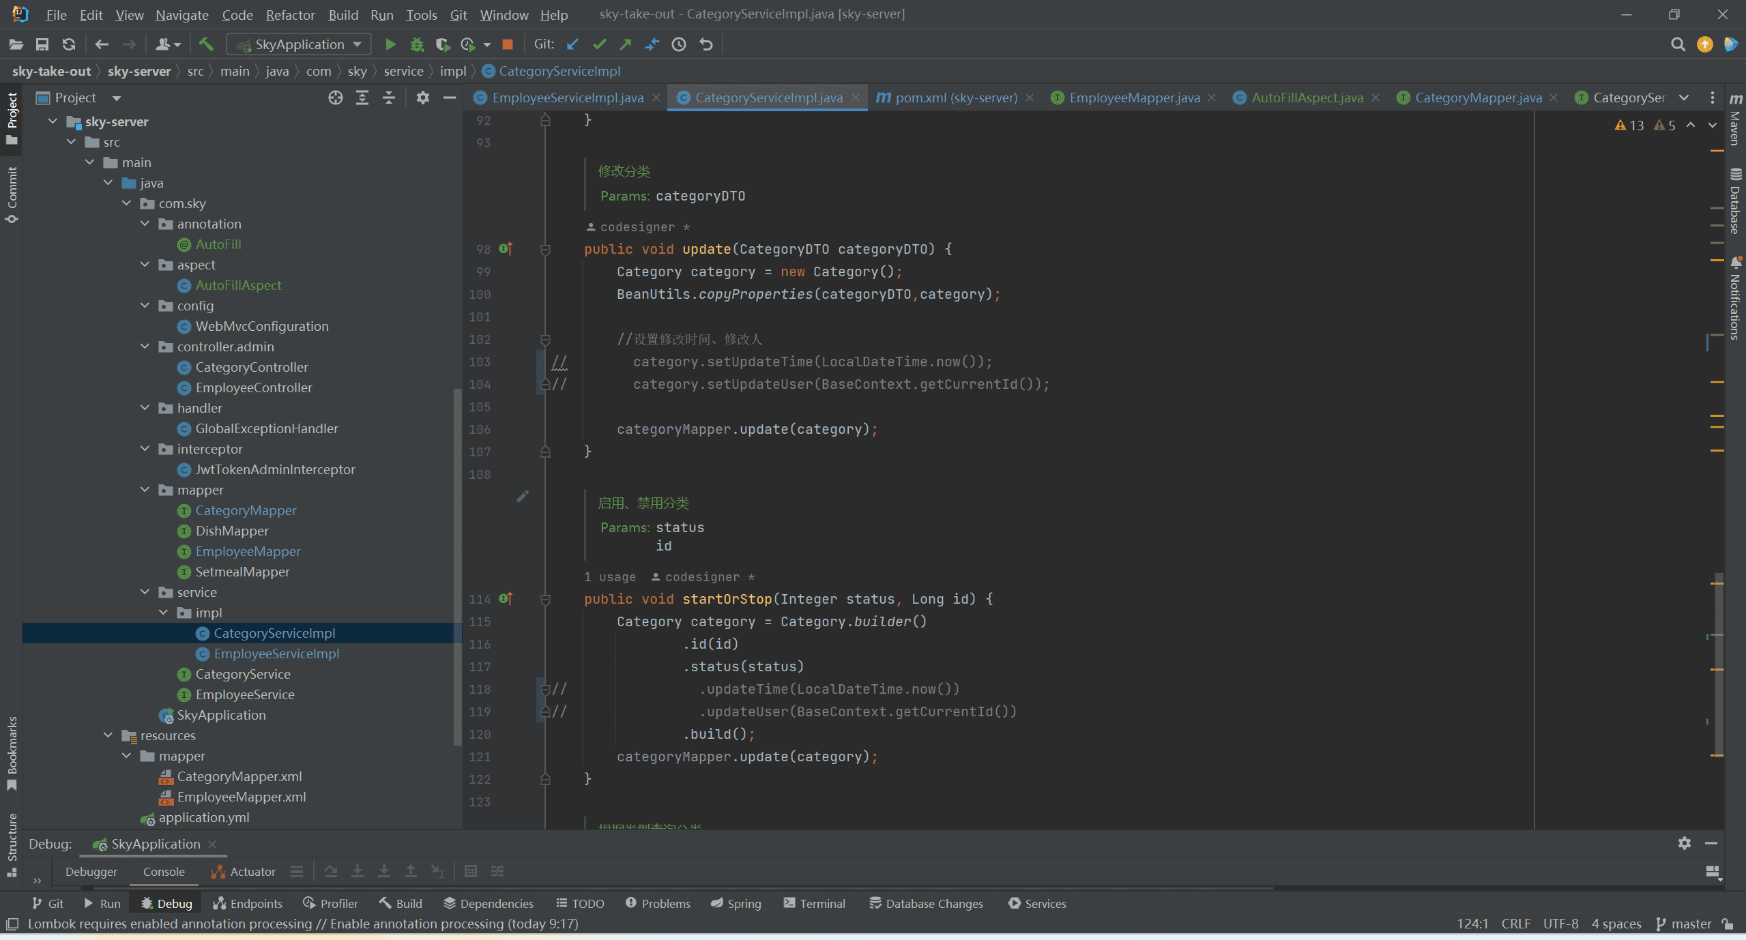Collapse the mapper package folder
Screen dimensions: 1746x940
tap(145, 490)
